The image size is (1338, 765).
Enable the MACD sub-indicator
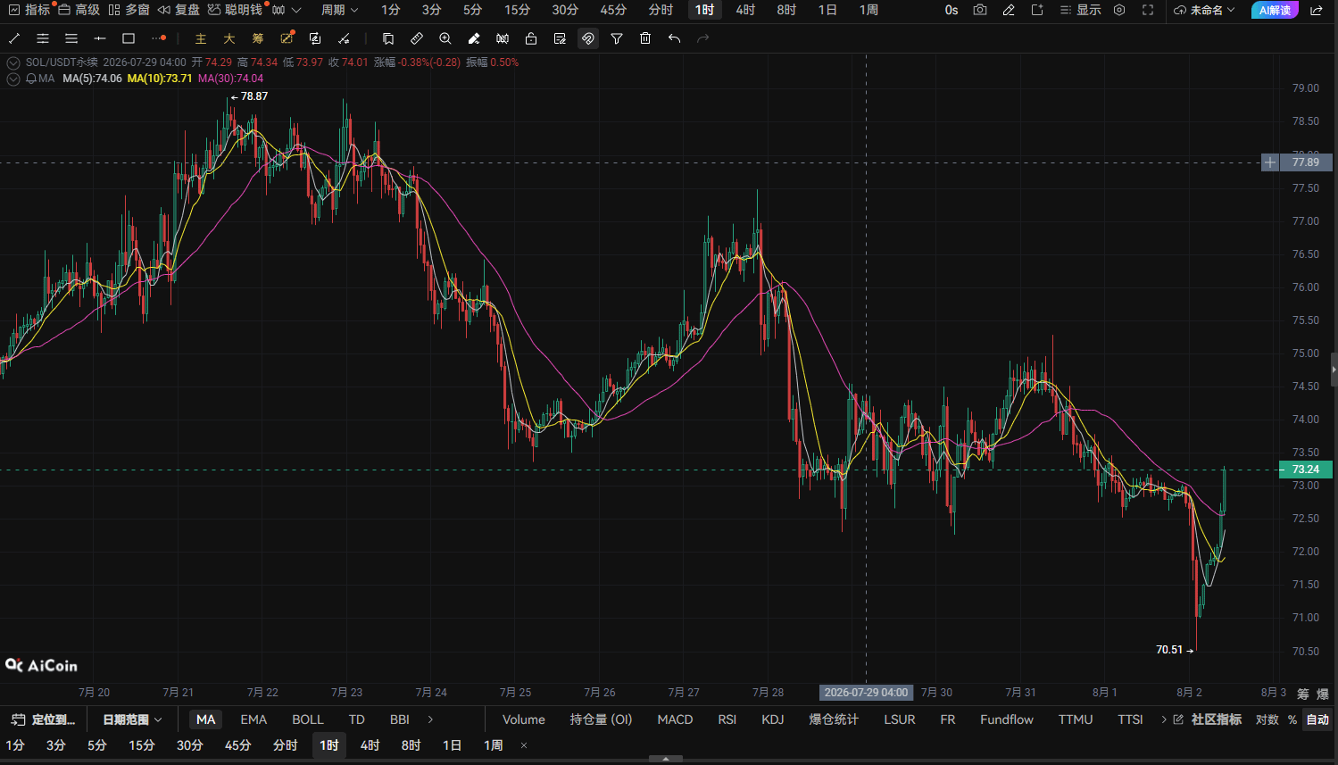click(675, 719)
